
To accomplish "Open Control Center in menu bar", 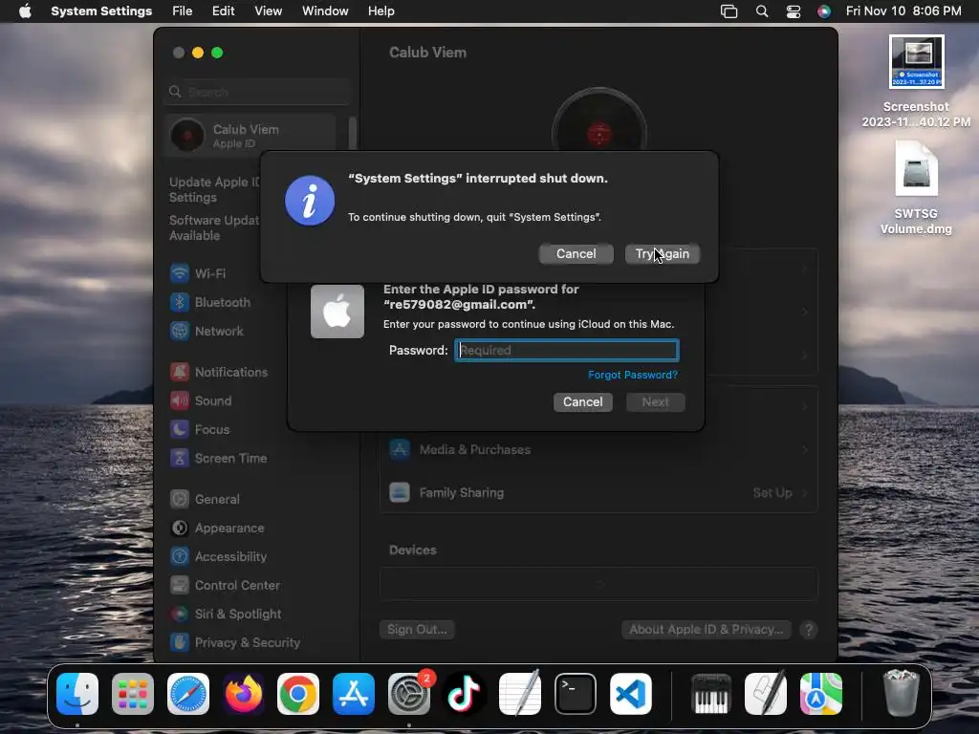I will click(x=793, y=11).
